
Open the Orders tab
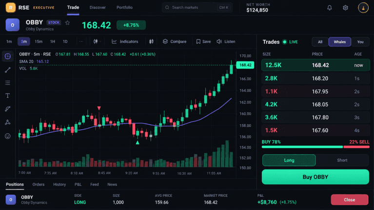[39, 184]
